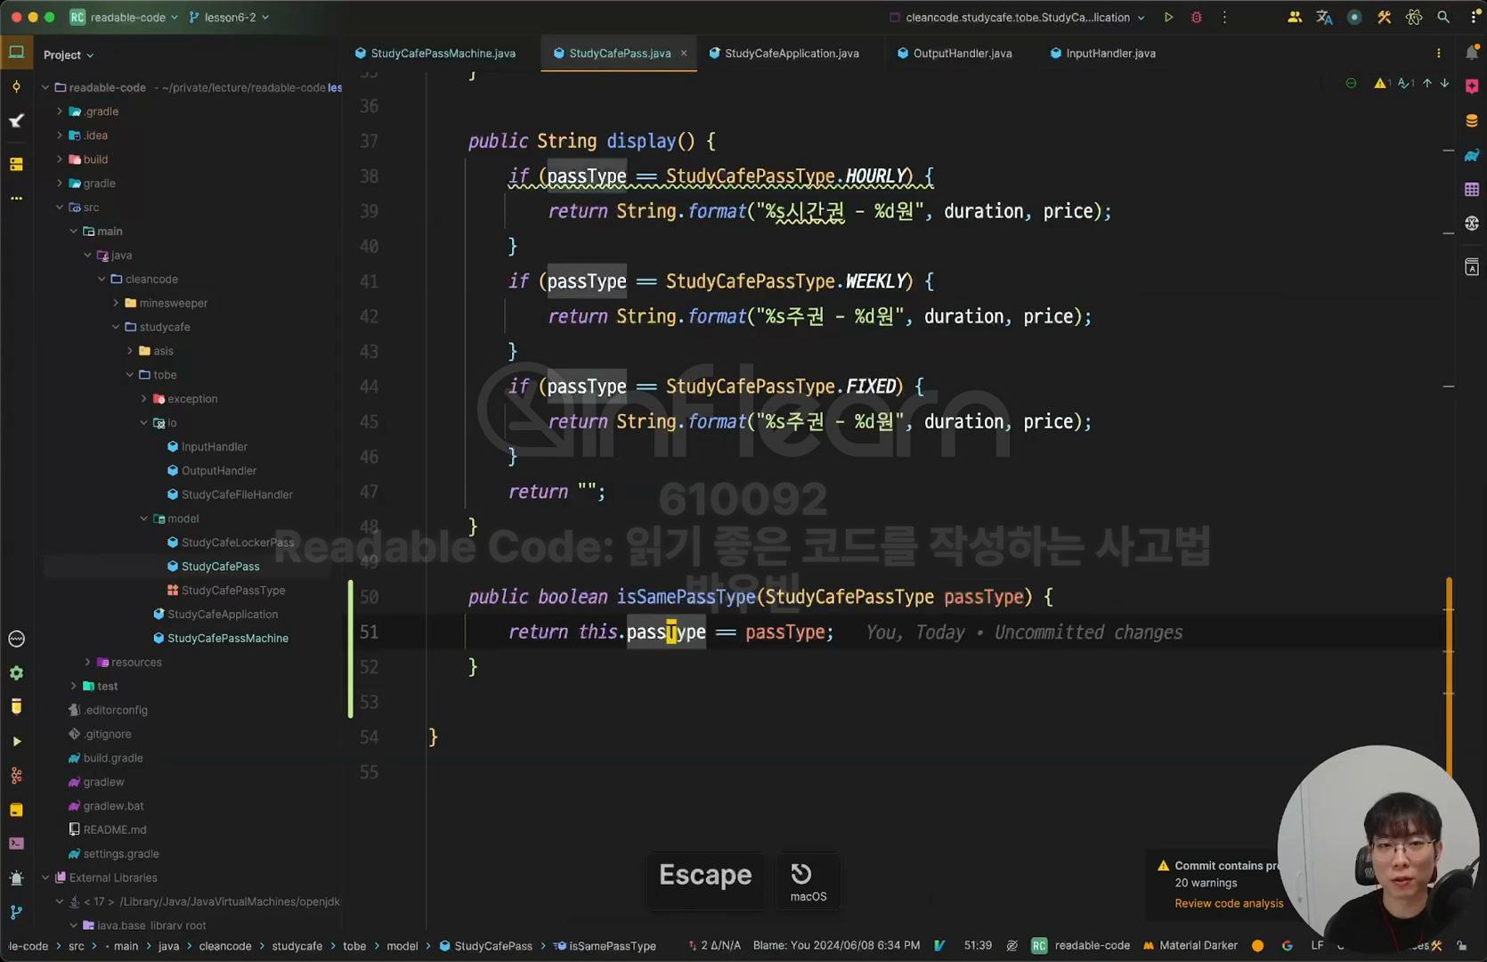Viewport: 1487px width, 962px height.
Task: Open the Commit tool window icon
Action: click(x=16, y=86)
